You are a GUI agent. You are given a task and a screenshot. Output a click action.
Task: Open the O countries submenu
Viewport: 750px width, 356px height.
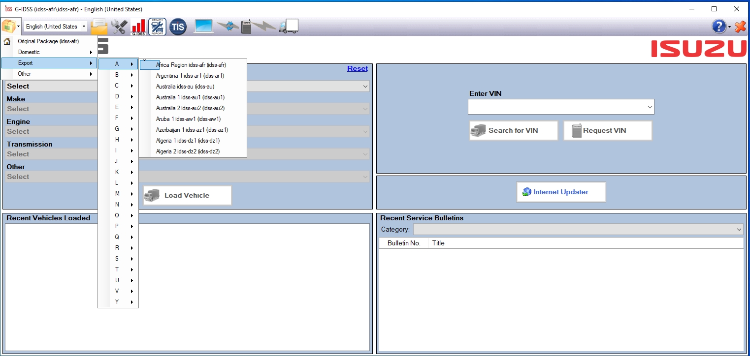pos(118,215)
